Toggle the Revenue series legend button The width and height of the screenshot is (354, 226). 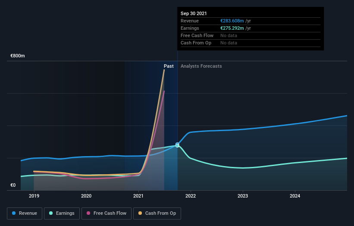click(25, 213)
